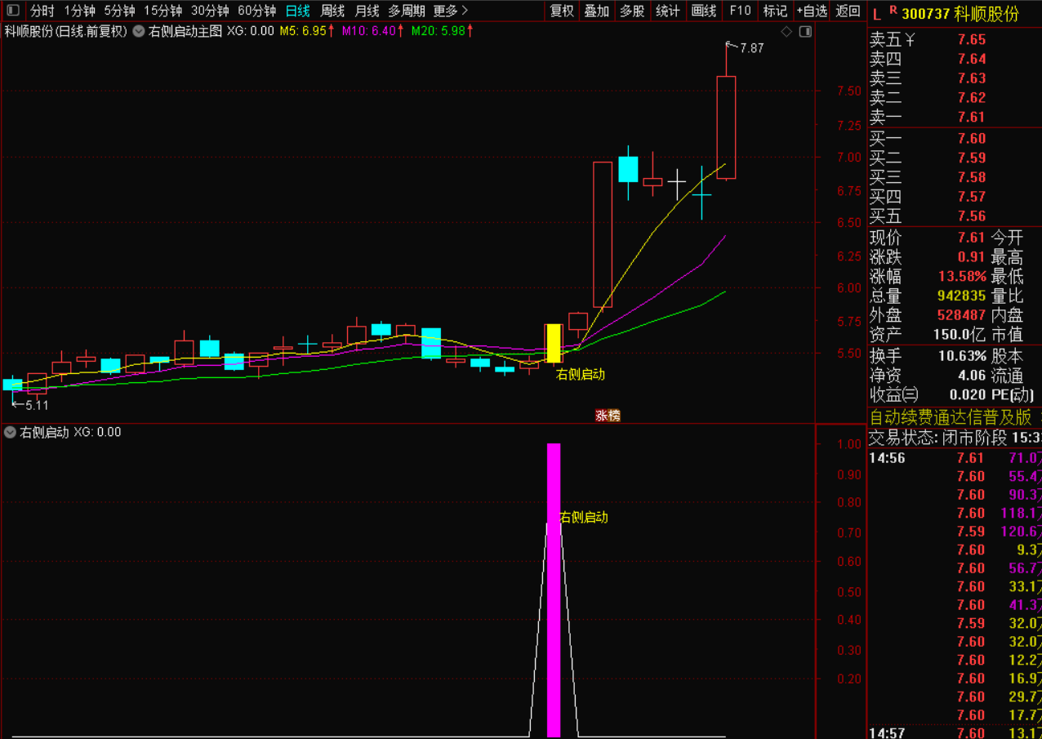Toggle 叠加 overlay comparison
The image size is (1042, 739).
(x=596, y=11)
